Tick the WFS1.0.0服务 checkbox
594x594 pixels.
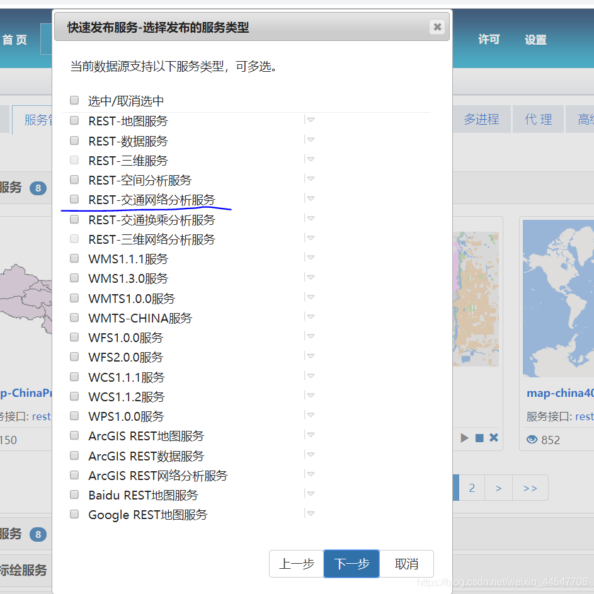point(74,337)
